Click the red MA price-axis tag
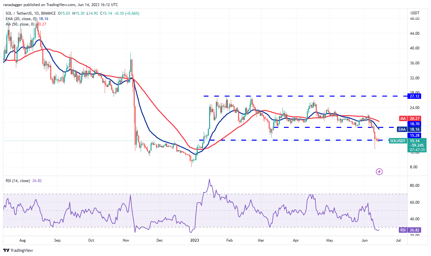The image size is (431, 256). point(403,118)
